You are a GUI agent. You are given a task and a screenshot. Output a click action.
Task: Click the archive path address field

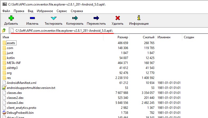(x=109, y=31)
